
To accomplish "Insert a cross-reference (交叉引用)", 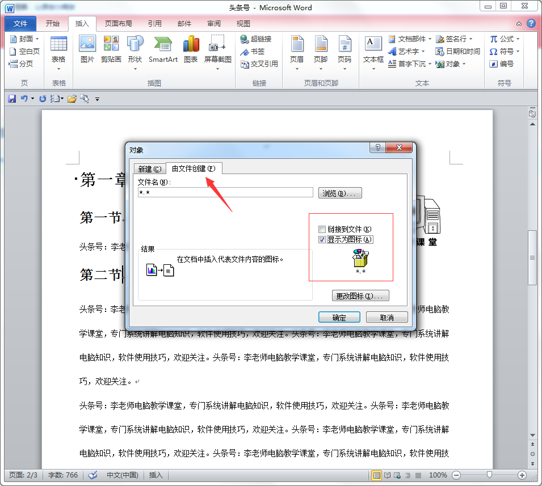I will pyautogui.click(x=259, y=64).
